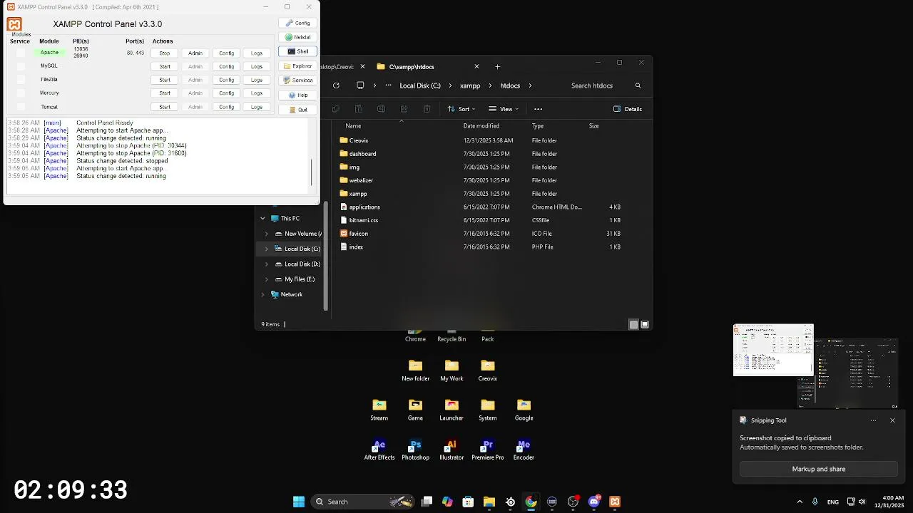Click the Copy icon in Explorer toolbar

tap(335, 109)
